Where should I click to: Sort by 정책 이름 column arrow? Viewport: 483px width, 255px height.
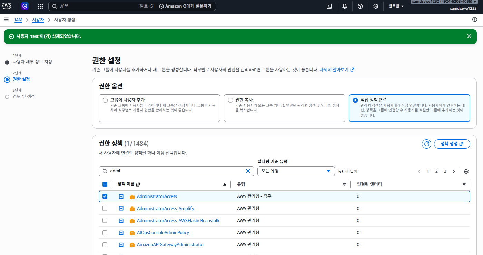tap(225, 184)
